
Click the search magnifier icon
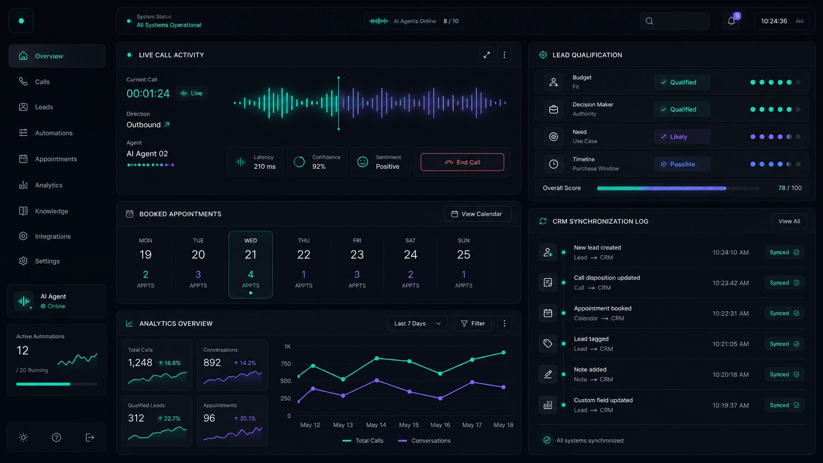[x=650, y=21]
